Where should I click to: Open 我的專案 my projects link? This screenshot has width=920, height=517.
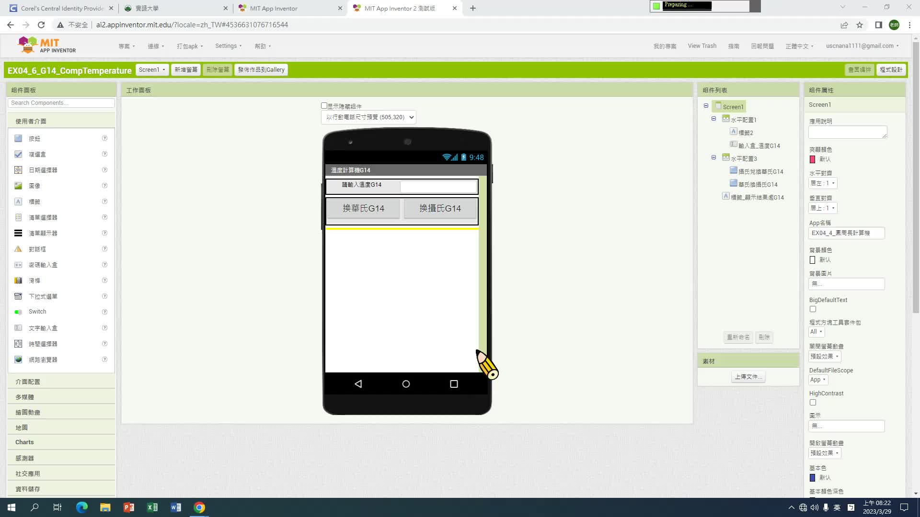[x=665, y=46]
